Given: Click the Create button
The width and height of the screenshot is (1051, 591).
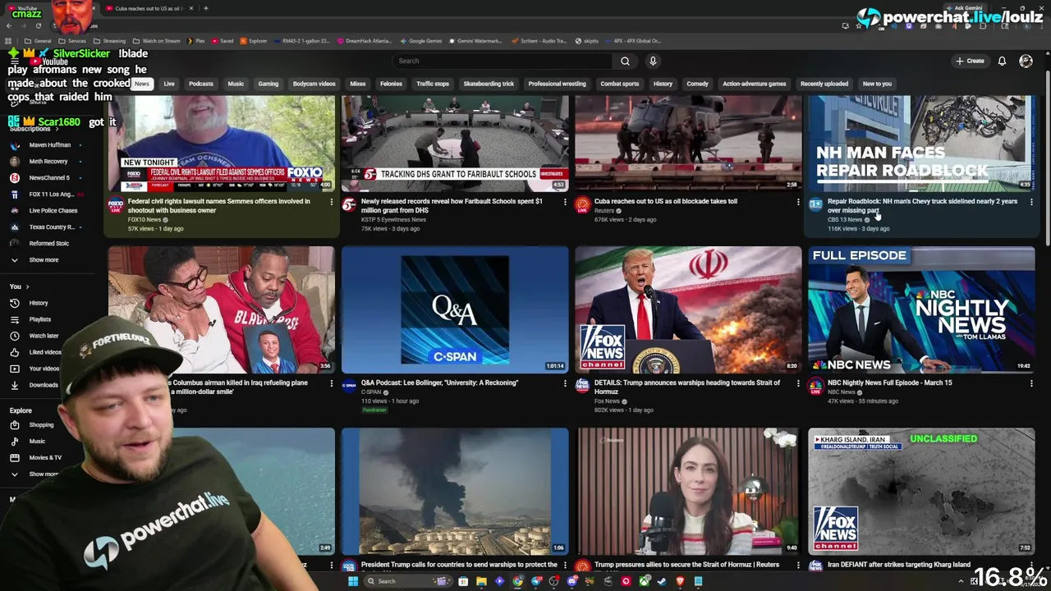Looking at the screenshot, I should point(970,61).
